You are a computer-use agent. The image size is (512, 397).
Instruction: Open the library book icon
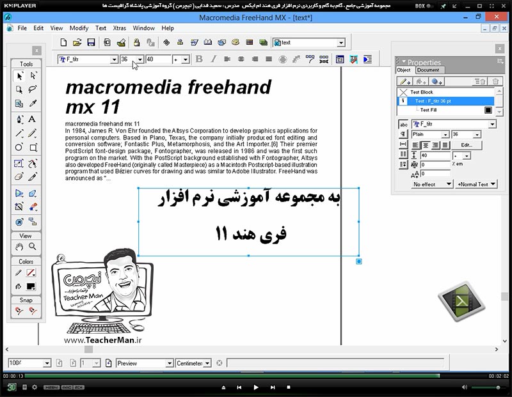(207, 42)
